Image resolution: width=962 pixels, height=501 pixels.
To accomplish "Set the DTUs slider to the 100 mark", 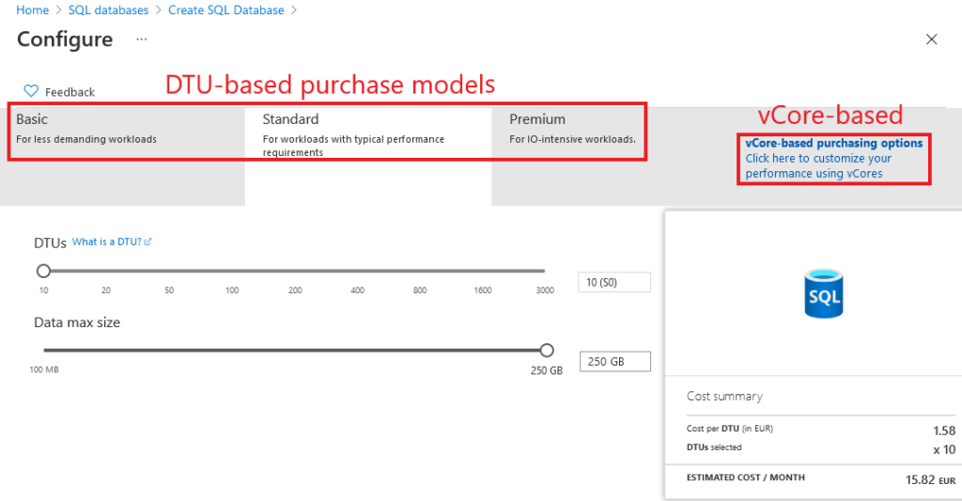I will [232, 271].
